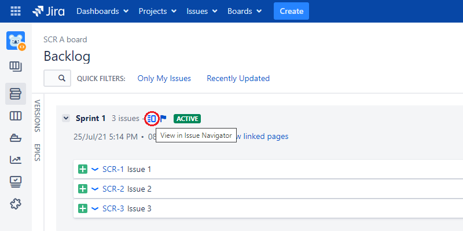Open the SCR project koala avatar
Image resolution: width=463 pixels, height=231 pixels.
click(16, 41)
